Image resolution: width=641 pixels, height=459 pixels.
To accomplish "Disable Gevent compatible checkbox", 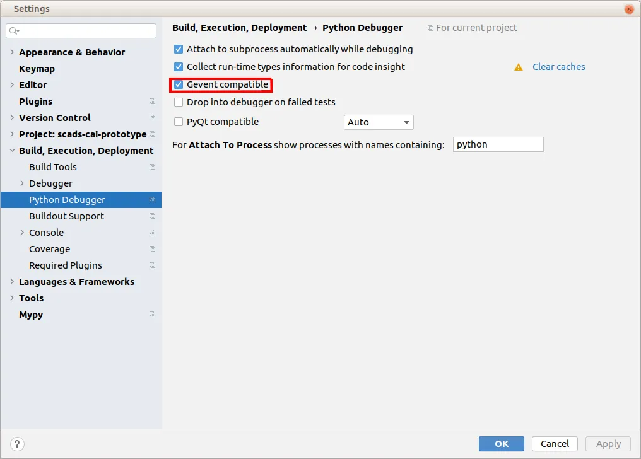I will (179, 84).
